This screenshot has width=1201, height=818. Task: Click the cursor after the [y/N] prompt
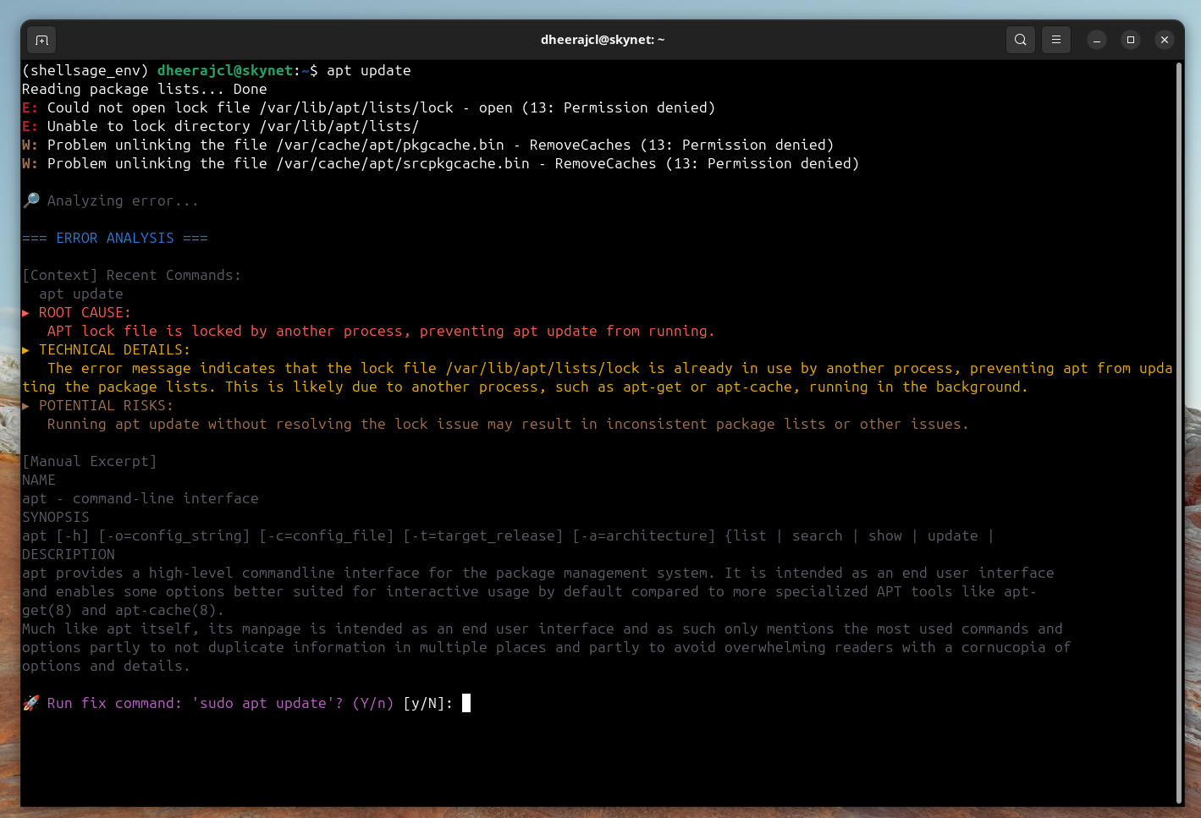coord(466,703)
